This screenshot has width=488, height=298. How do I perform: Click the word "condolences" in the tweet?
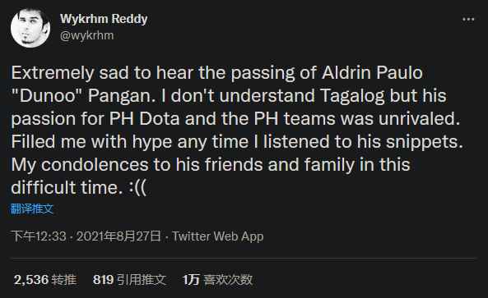pyautogui.click(x=95, y=165)
